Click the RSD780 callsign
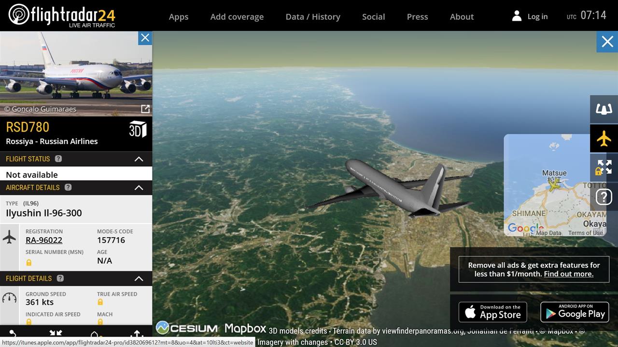 28,127
